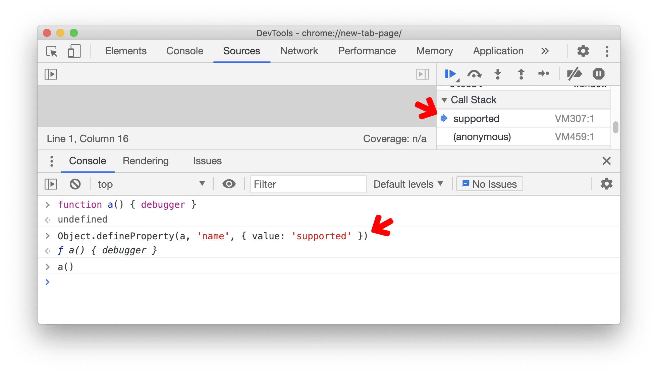Open the Default levels dropdown
Viewport: 658px width, 374px height.
click(x=407, y=184)
